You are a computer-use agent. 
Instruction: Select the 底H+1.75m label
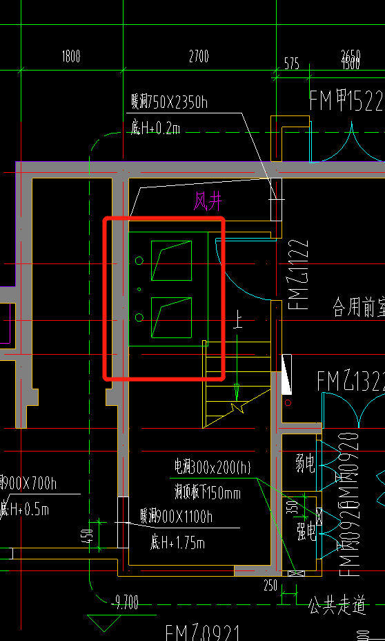pyautogui.click(x=177, y=543)
